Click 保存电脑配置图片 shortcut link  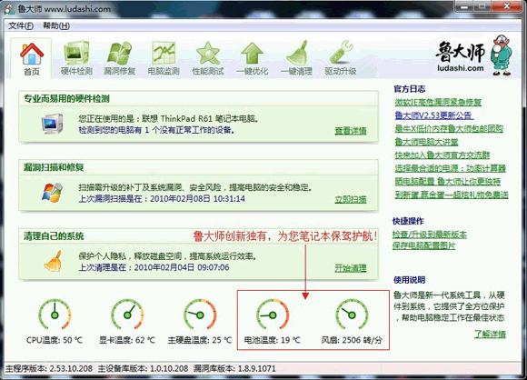[423, 245]
